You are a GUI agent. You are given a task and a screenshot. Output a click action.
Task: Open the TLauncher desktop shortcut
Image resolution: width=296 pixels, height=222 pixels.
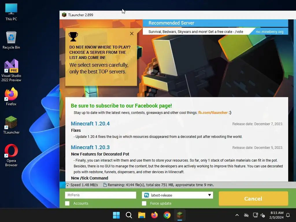pyautogui.click(x=11, y=125)
